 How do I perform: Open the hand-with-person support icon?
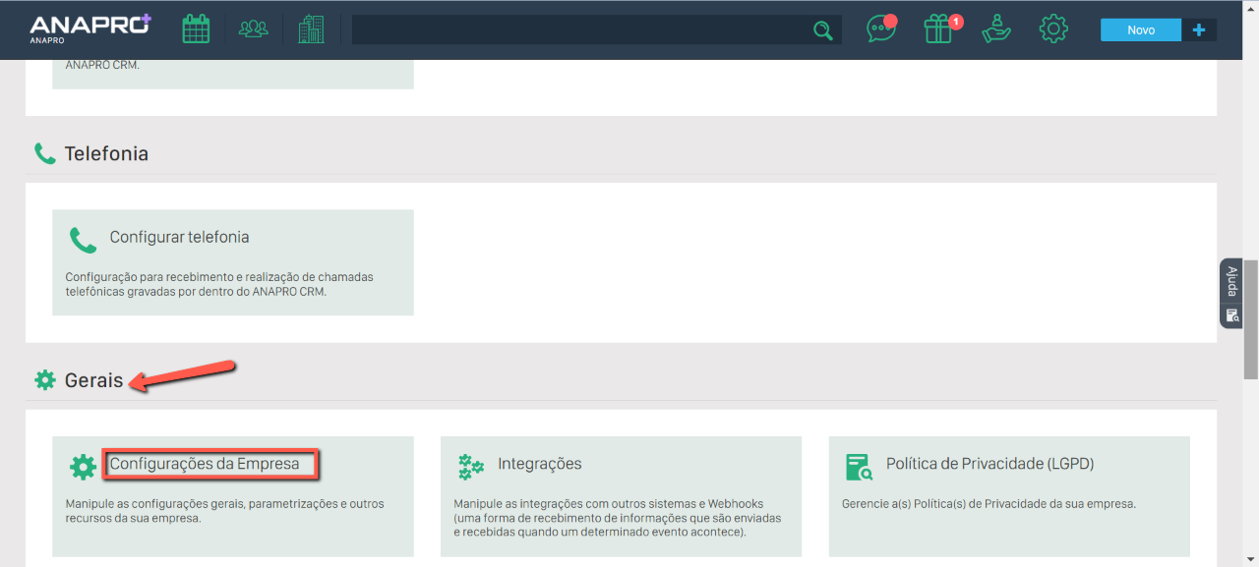tap(996, 29)
